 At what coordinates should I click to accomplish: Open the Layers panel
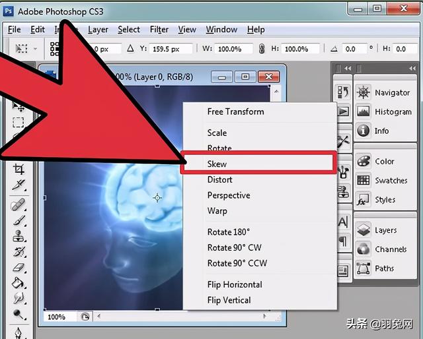coord(376,230)
